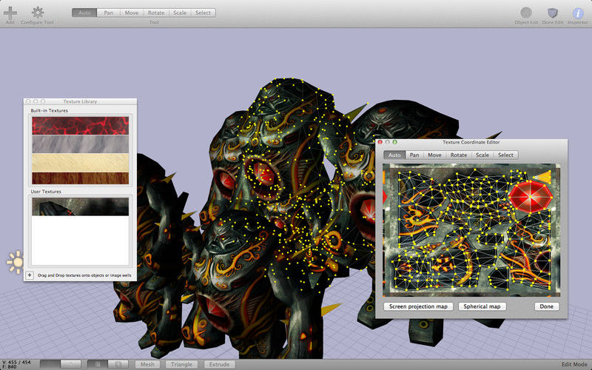Select Move tool in main toolbar
This screenshot has width=592, height=370.
132,13
